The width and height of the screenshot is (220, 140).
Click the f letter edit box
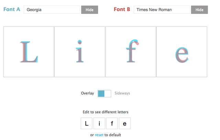112,123
